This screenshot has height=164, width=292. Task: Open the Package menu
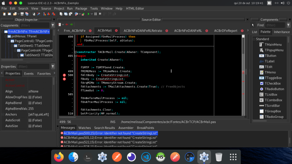[x=81, y=9]
